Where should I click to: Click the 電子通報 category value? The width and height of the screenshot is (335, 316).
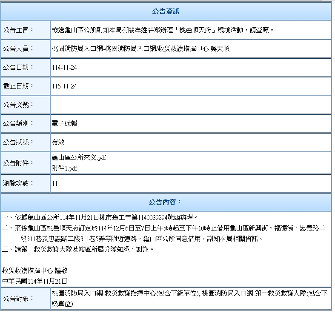coord(64,123)
